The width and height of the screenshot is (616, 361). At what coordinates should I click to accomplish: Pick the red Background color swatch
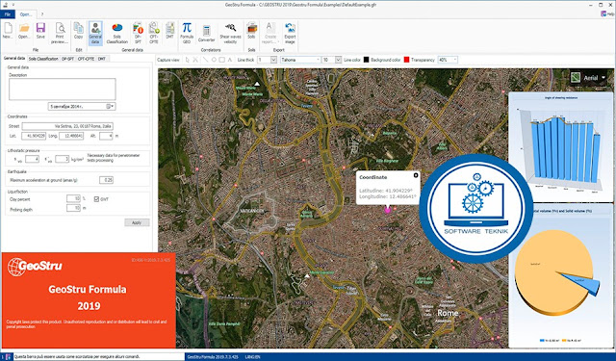click(x=406, y=60)
